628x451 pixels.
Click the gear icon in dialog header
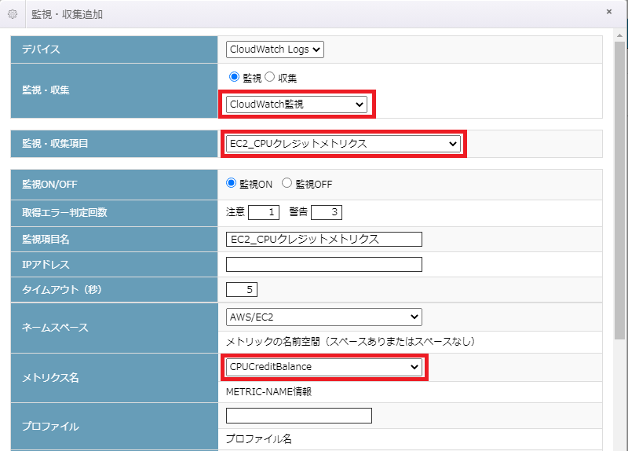click(13, 14)
